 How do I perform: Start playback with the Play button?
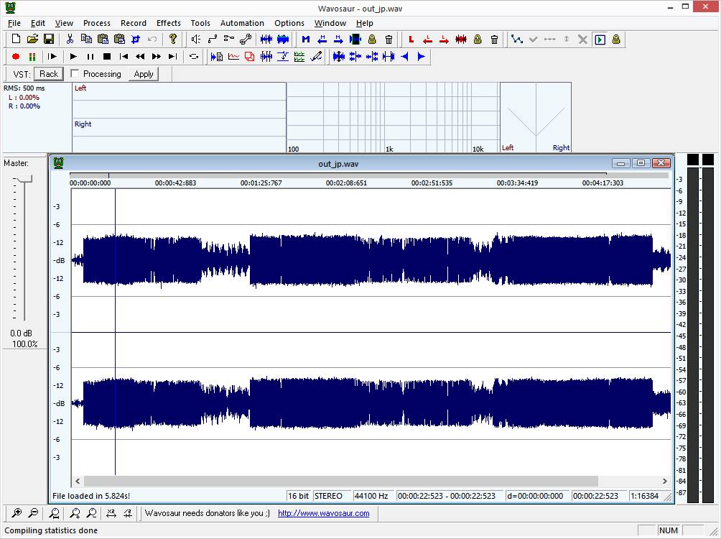73,57
